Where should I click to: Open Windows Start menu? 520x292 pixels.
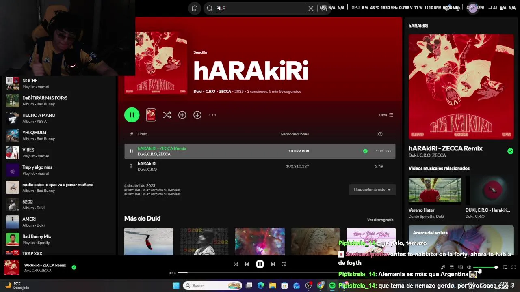176,286
